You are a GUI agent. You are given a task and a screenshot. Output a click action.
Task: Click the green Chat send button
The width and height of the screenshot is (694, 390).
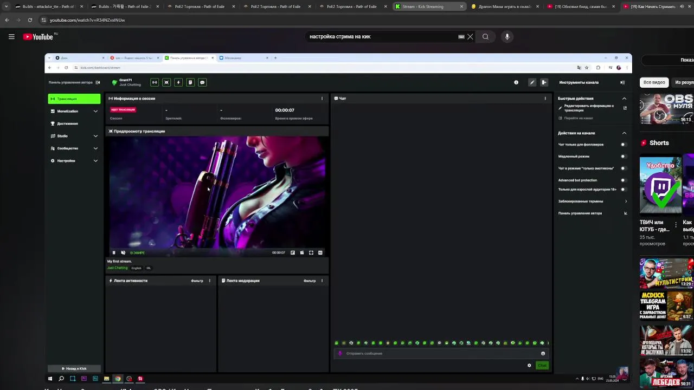[x=542, y=366]
